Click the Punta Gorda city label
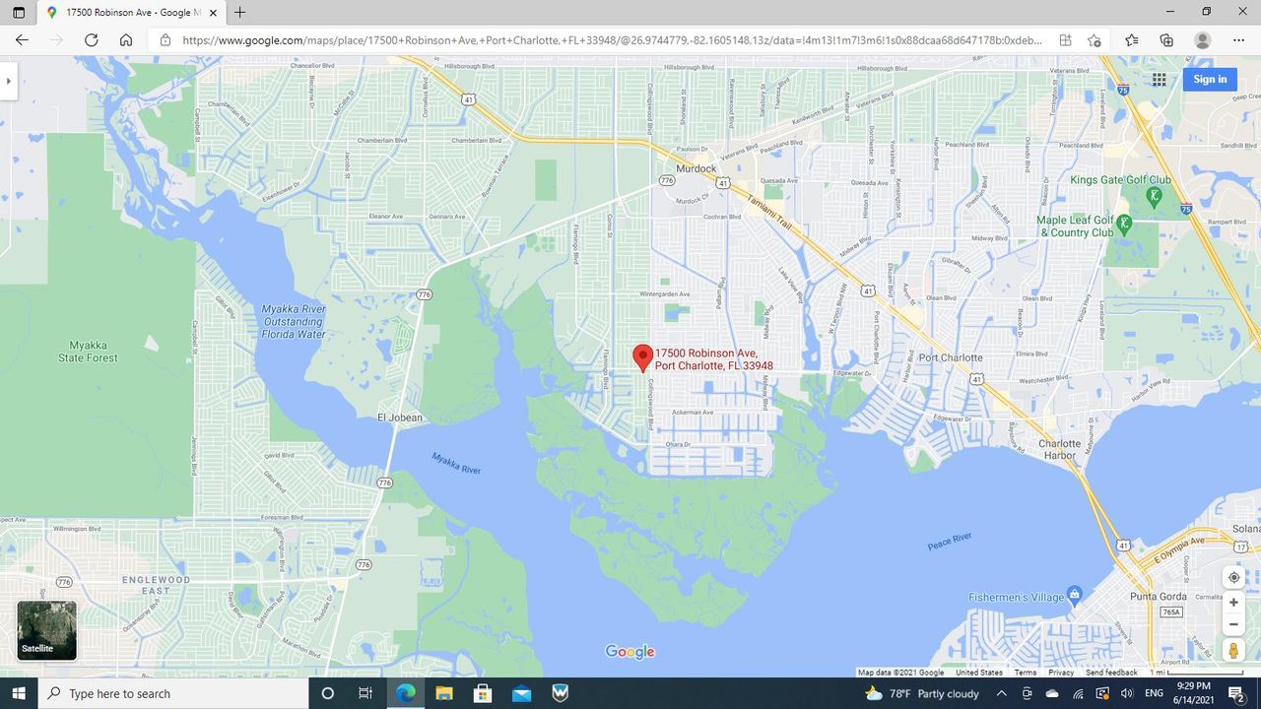 (1158, 597)
